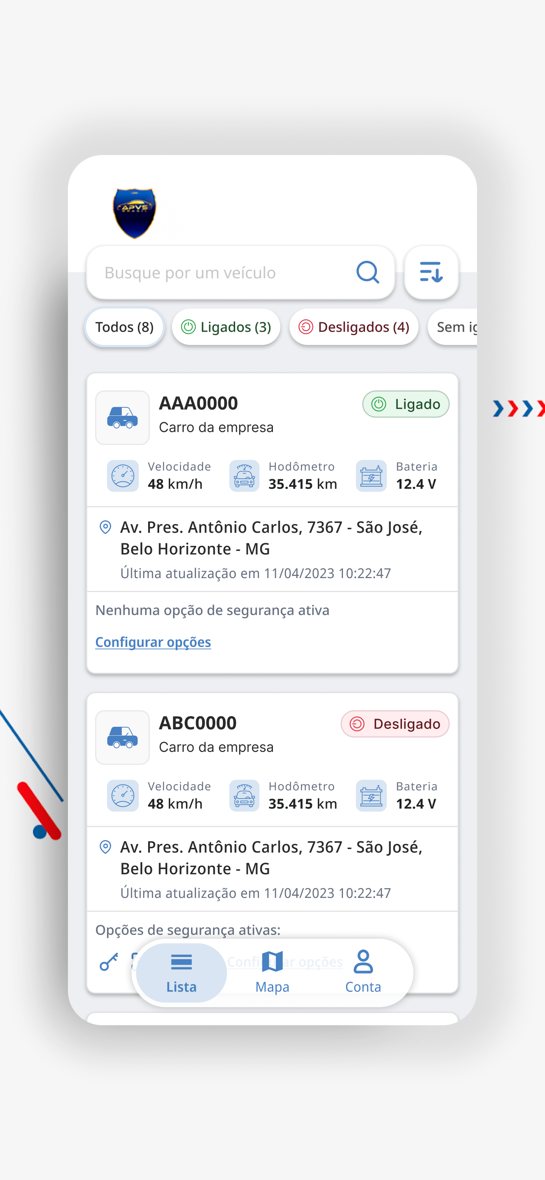Select the partially visible Sem ig filter chip

click(x=452, y=327)
